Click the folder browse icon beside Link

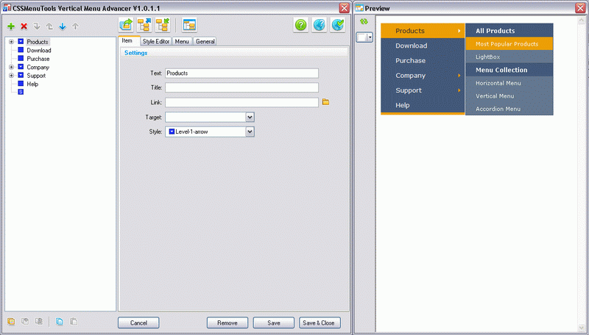pyautogui.click(x=325, y=102)
